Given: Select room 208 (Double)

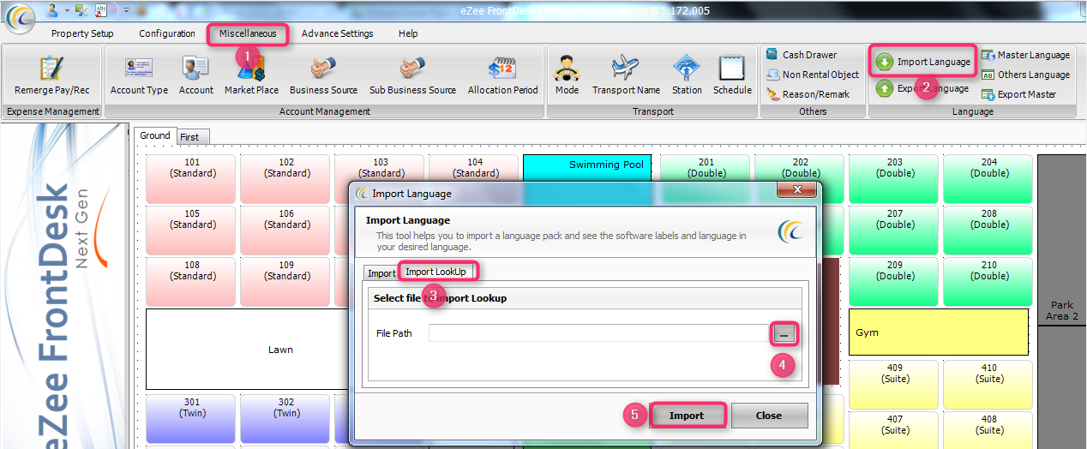Looking at the screenshot, I should click(989, 230).
